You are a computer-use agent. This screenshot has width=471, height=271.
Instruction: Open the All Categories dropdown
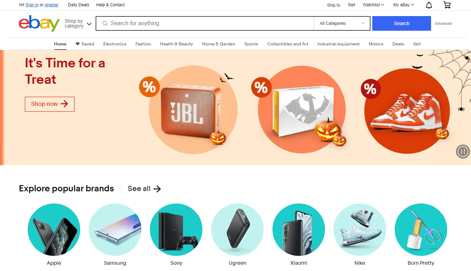click(x=342, y=23)
